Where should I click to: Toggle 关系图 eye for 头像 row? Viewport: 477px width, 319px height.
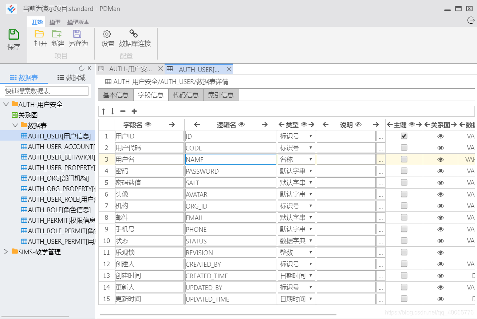click(x=441, y=194)
